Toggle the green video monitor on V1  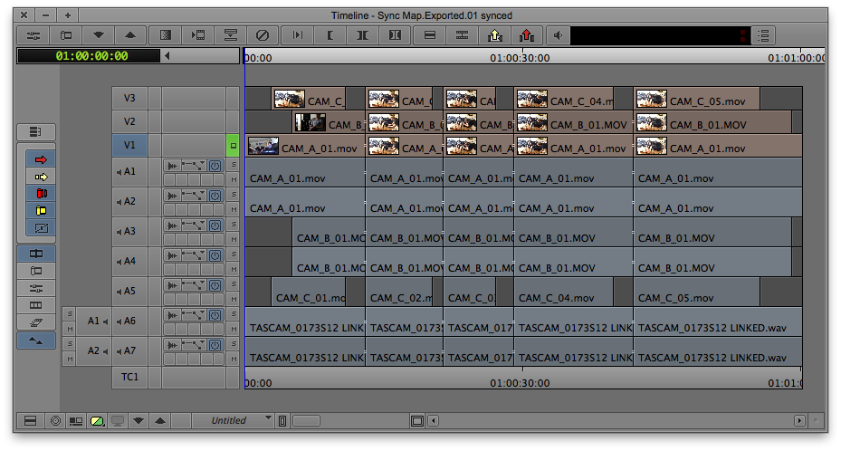[234, 145]
